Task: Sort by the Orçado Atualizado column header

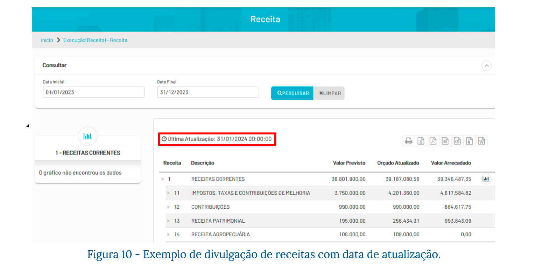Action: coord(398,163)
